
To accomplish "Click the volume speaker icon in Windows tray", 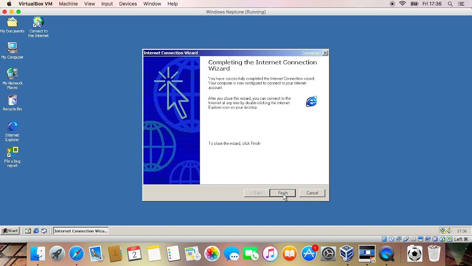I will [450, 231].
